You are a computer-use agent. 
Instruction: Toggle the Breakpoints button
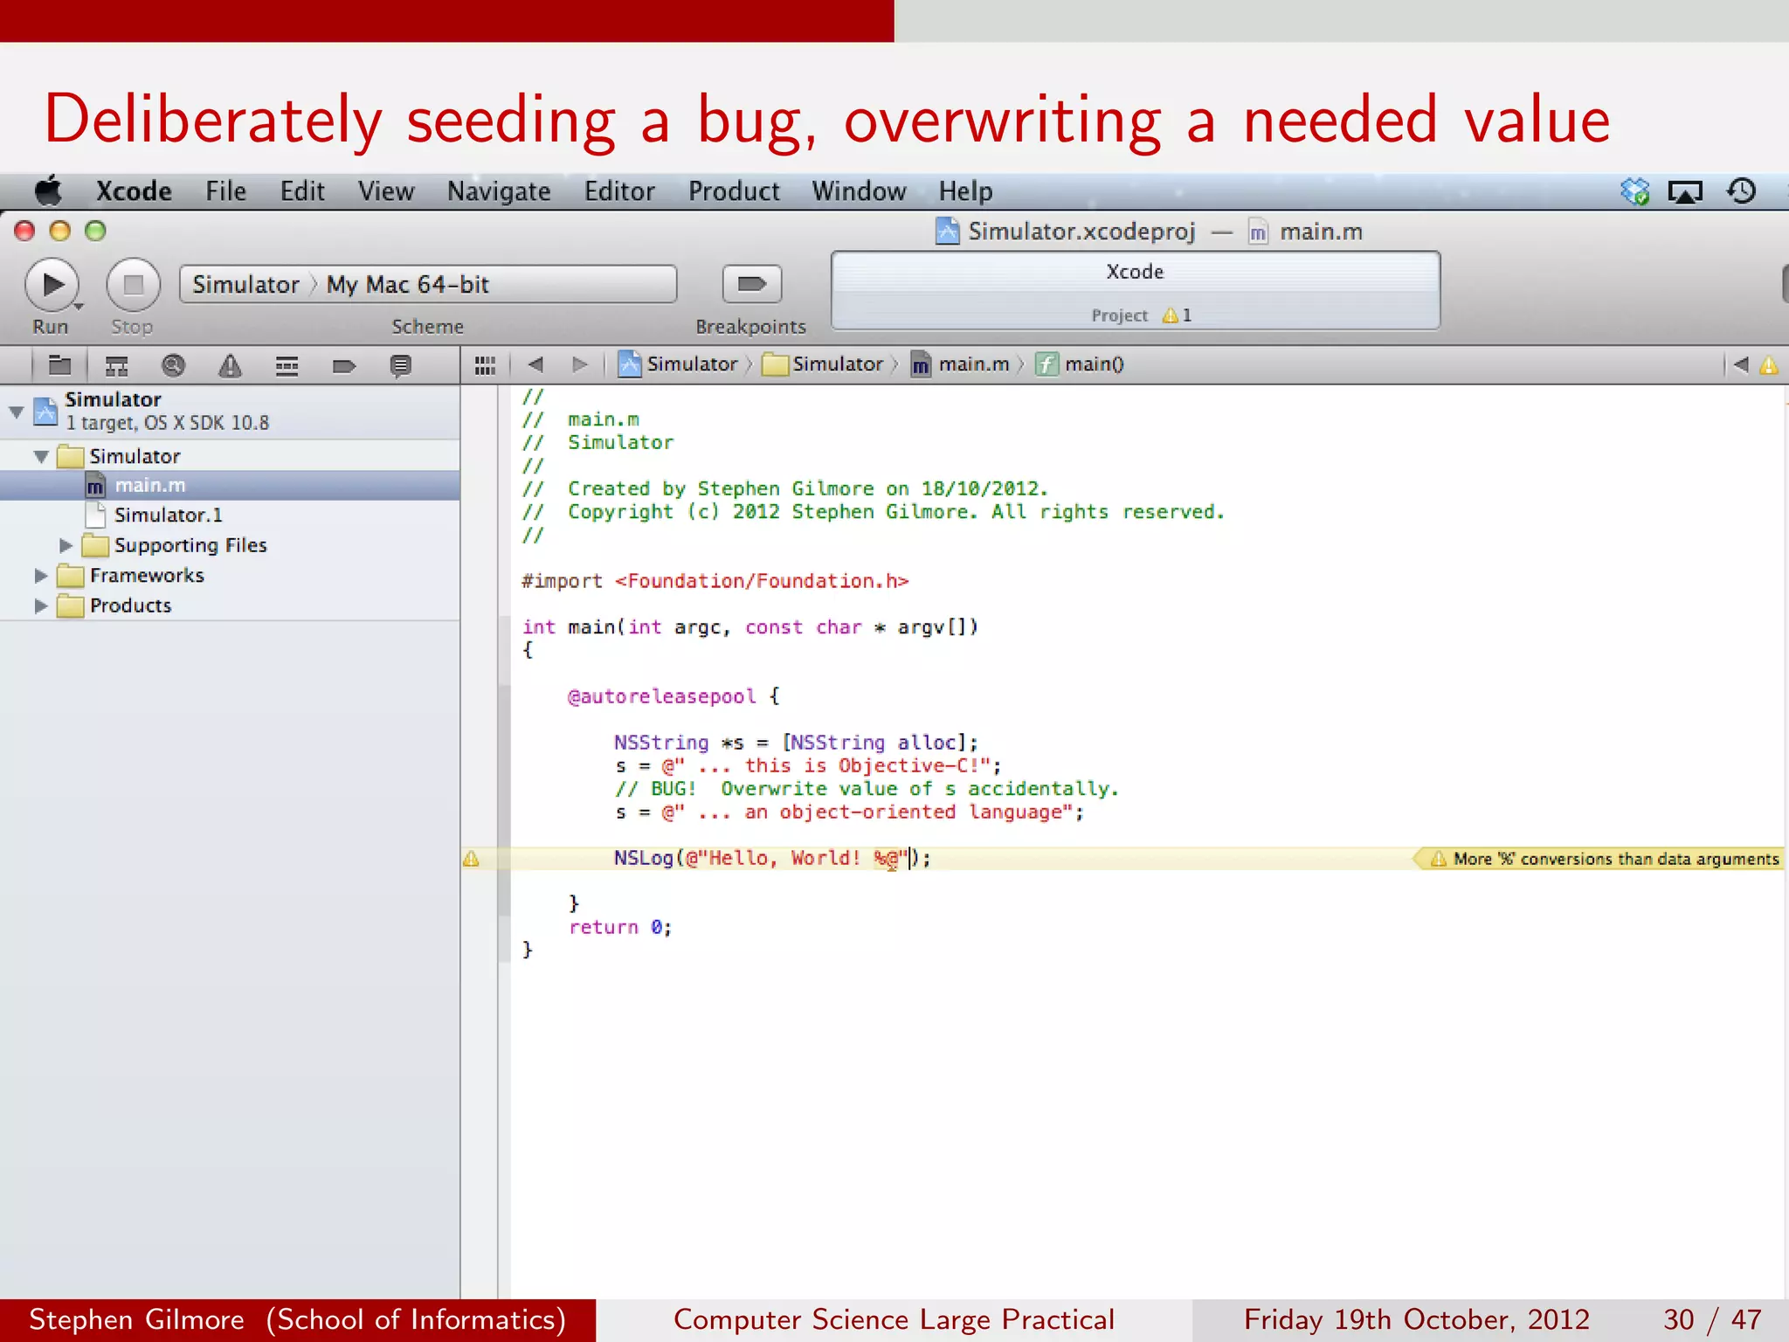click(x=751, y=284)
